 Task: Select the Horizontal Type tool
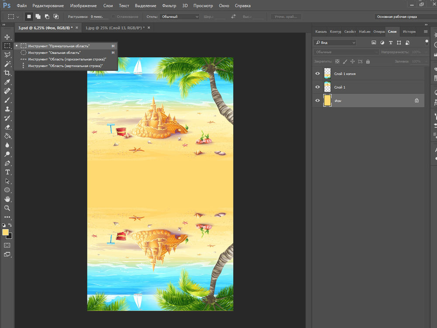[x=7, y=172]
